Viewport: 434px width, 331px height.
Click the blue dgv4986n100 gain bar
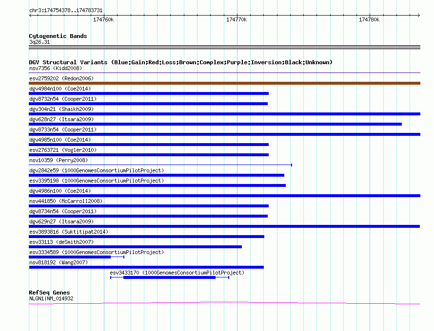coord(224,196)
